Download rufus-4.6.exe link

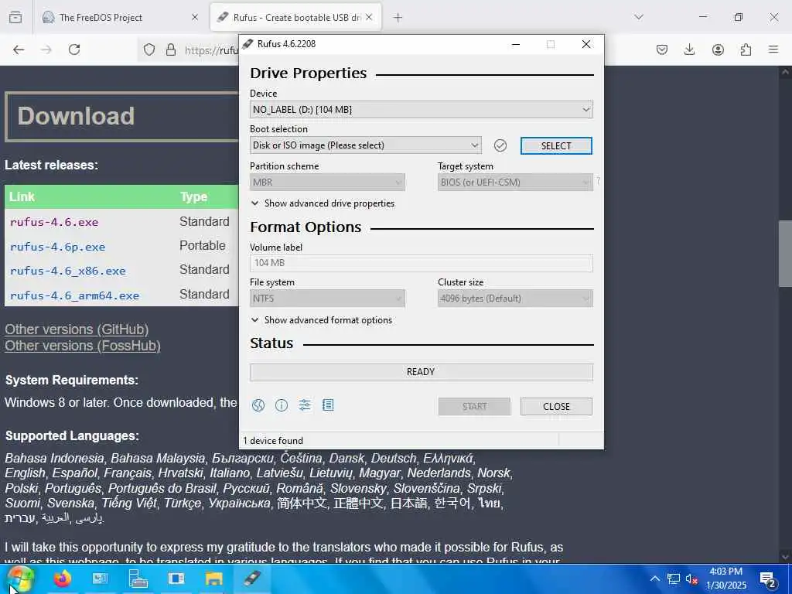pos(54,222)
